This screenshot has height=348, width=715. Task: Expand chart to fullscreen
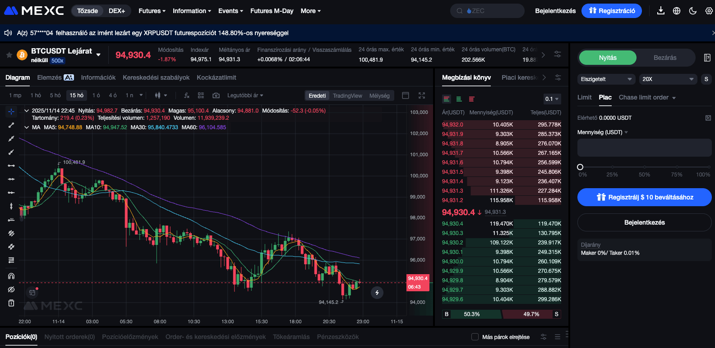click(422, 95)
